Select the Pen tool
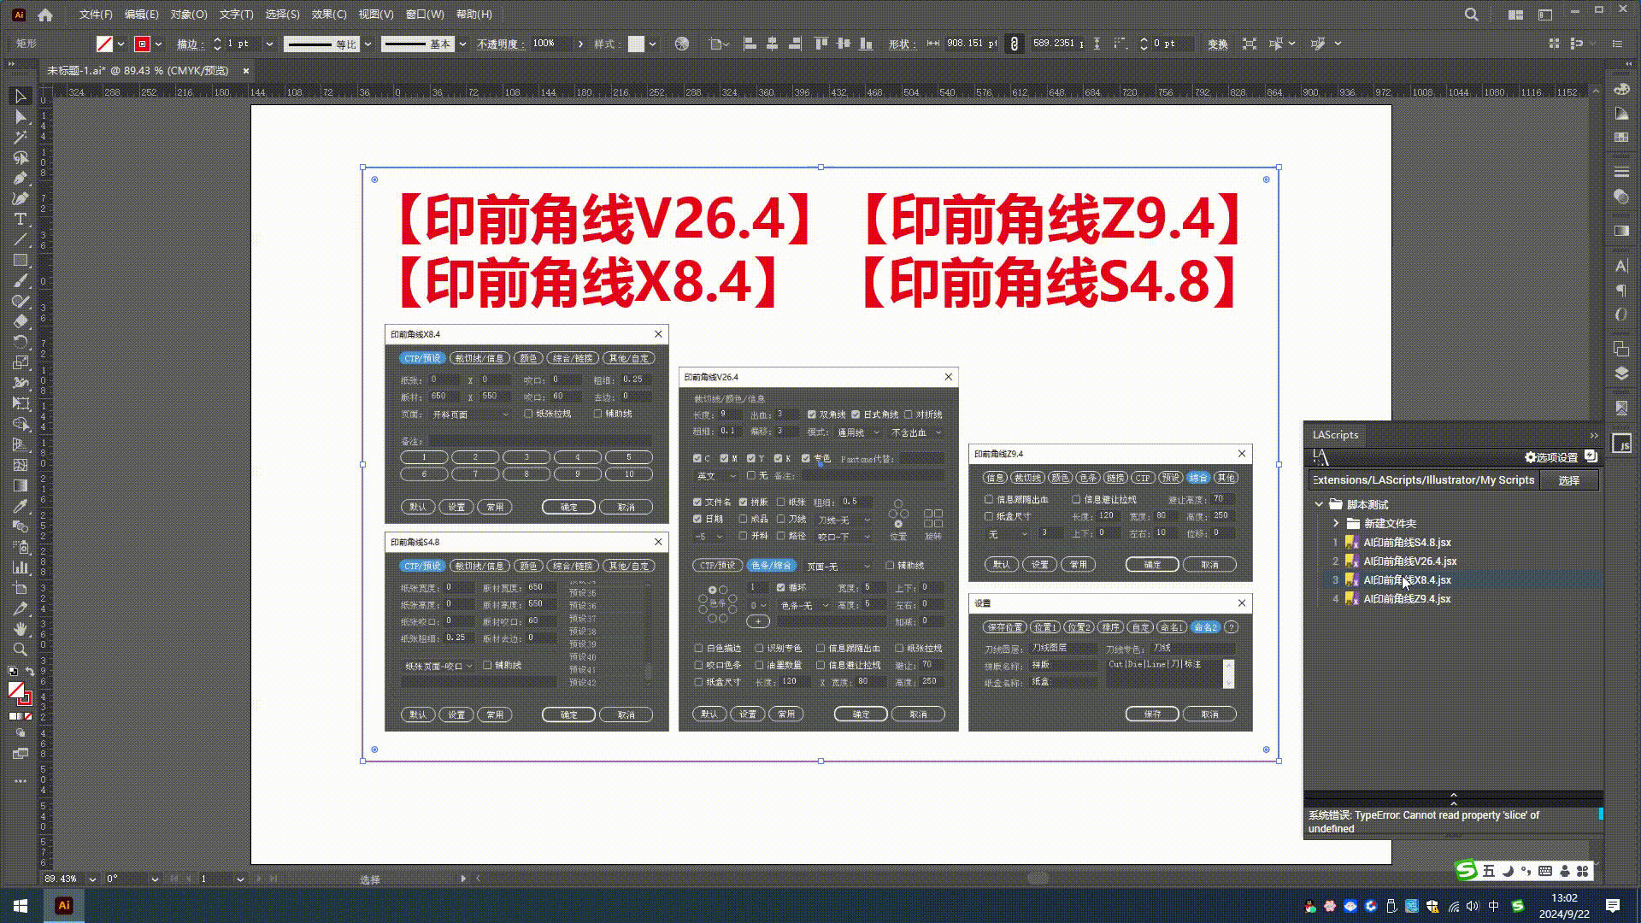This screenshot has width=1641, height=923. pos(21,178)
